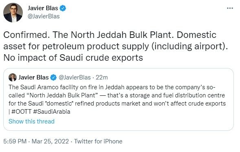Viewport: 240px width, 152px height.
Task: Click main tweet text starting with Confirmed
Action: 116,46
